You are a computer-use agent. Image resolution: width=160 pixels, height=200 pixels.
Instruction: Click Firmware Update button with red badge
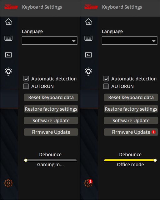pyautogui.click(x=131, y=132)
